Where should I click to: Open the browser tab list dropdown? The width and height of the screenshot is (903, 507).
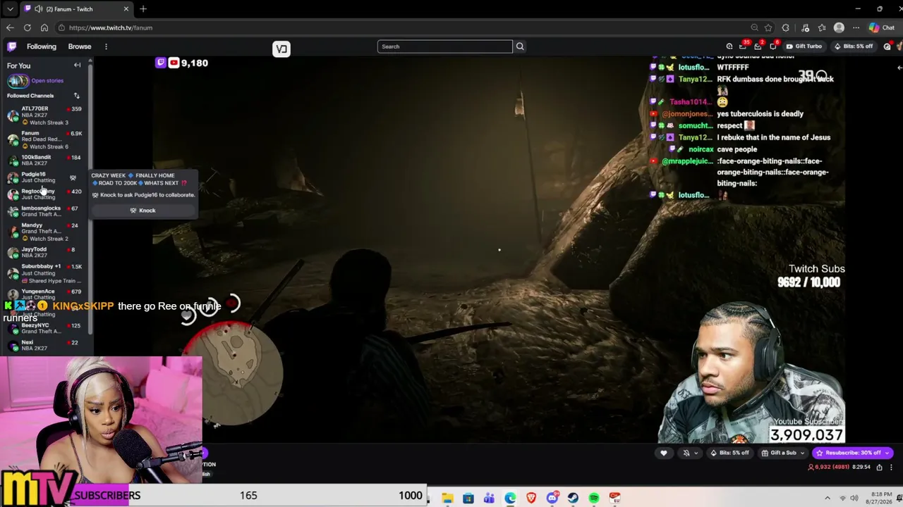tap(10, 9)
